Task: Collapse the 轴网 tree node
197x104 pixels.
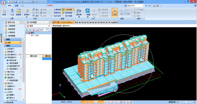Action: point(27,33)
